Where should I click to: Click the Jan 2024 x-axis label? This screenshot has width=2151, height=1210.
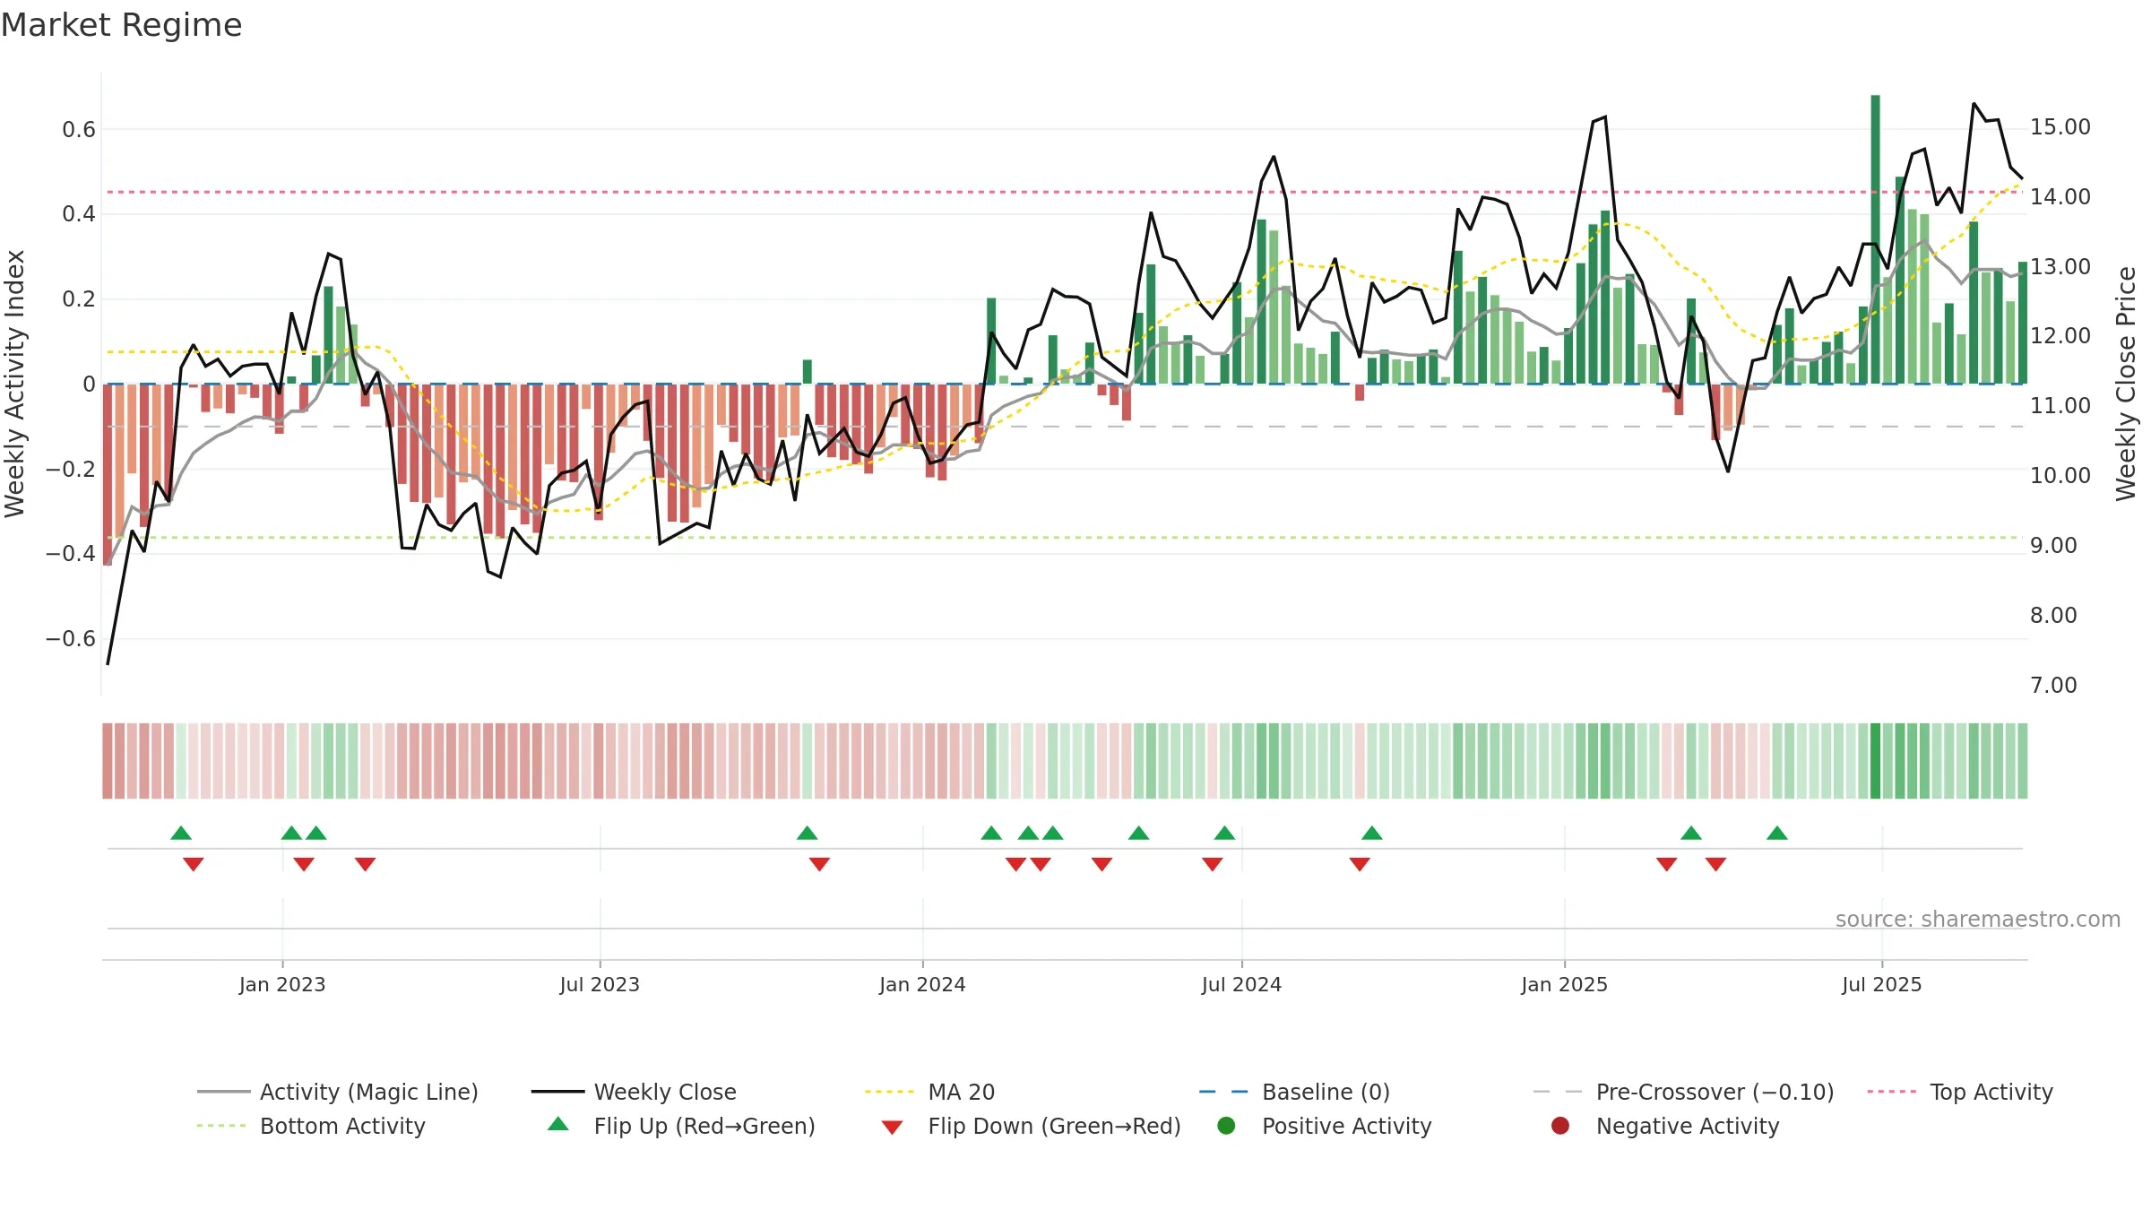pyautogui.click(x=922, y=984)
